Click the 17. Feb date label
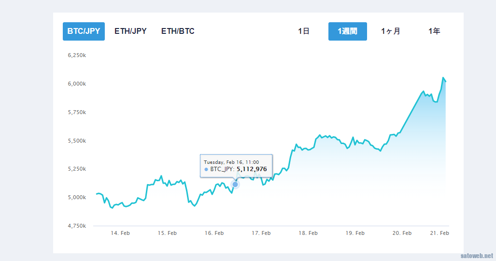 (x=261, y=233)
